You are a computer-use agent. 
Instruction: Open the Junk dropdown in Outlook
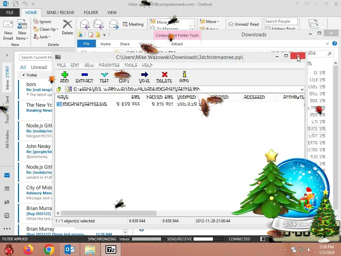42,37
